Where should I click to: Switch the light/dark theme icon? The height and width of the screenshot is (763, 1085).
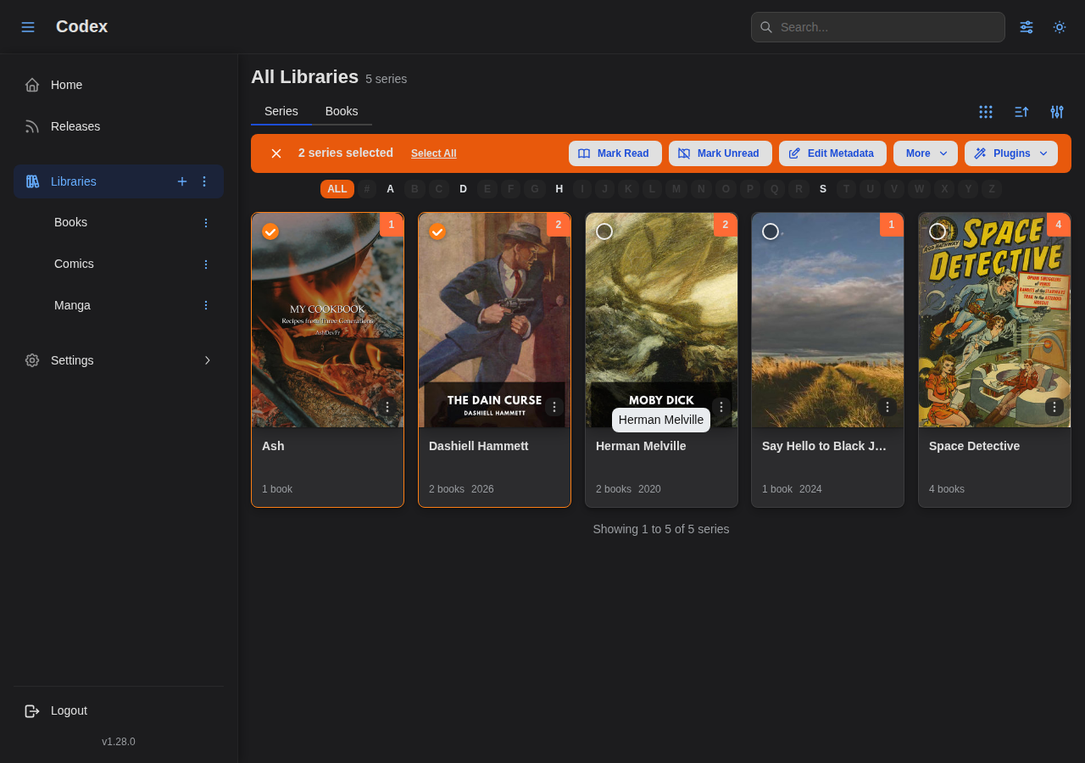(1060, 27)
